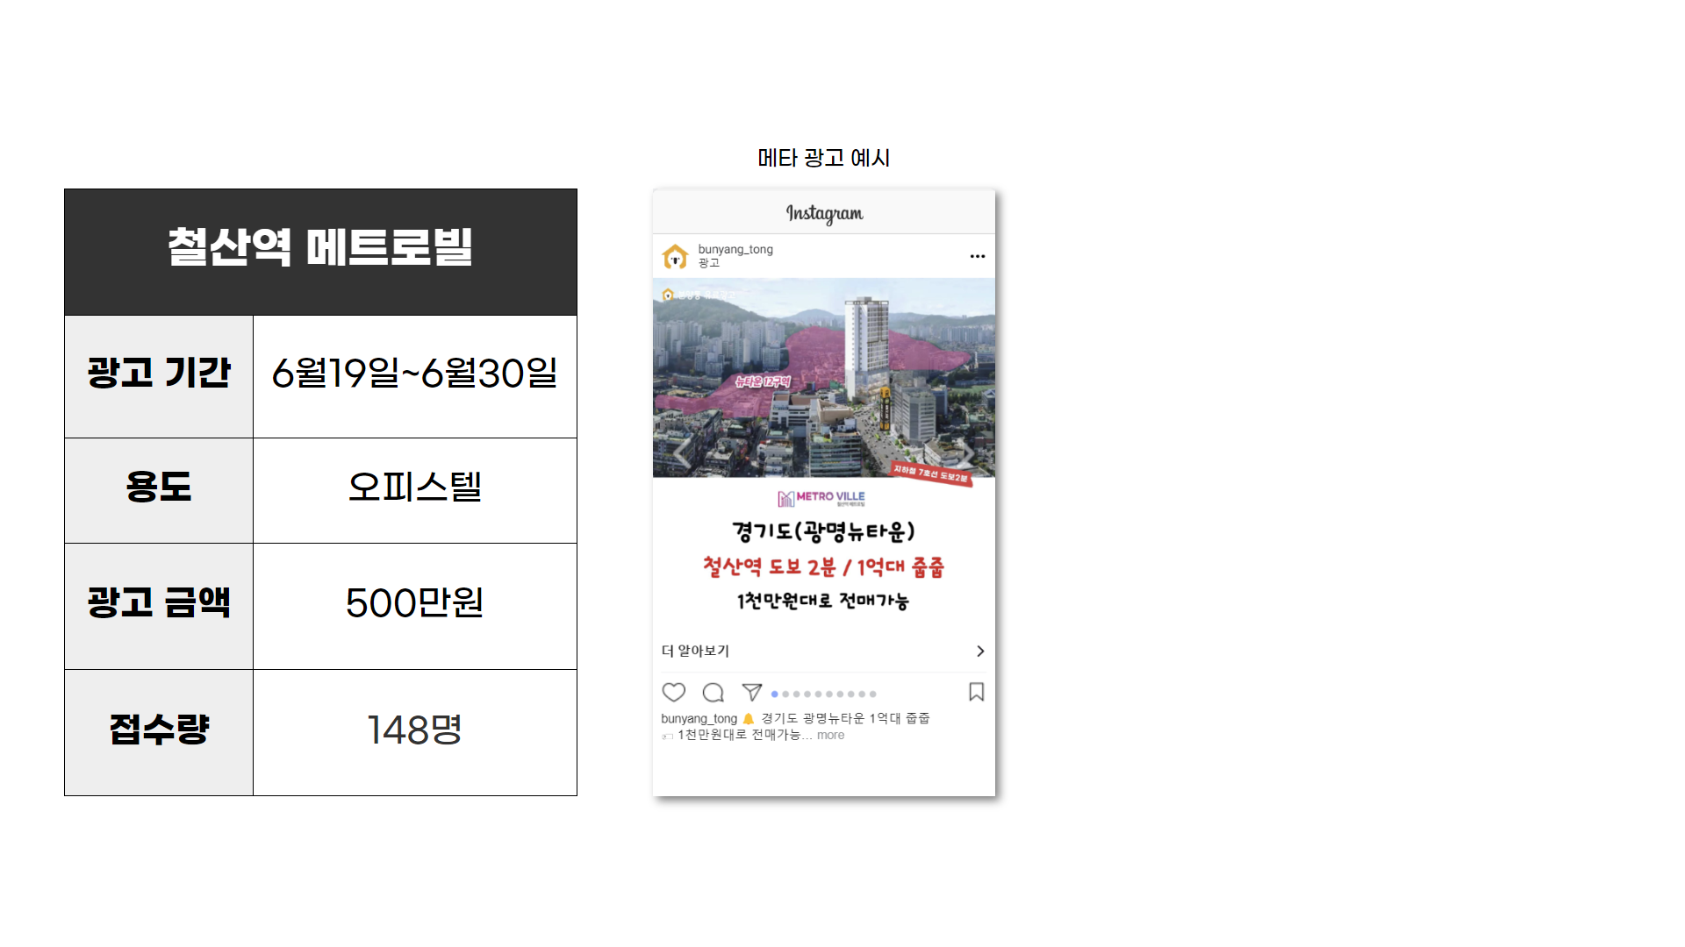Select the carousel page indicator dots

pos(823,694)
